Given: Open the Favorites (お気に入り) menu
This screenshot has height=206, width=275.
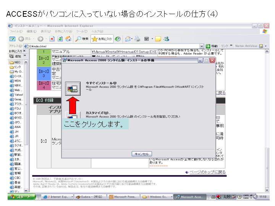Looking at the screenshot, I should coord(63,32).
